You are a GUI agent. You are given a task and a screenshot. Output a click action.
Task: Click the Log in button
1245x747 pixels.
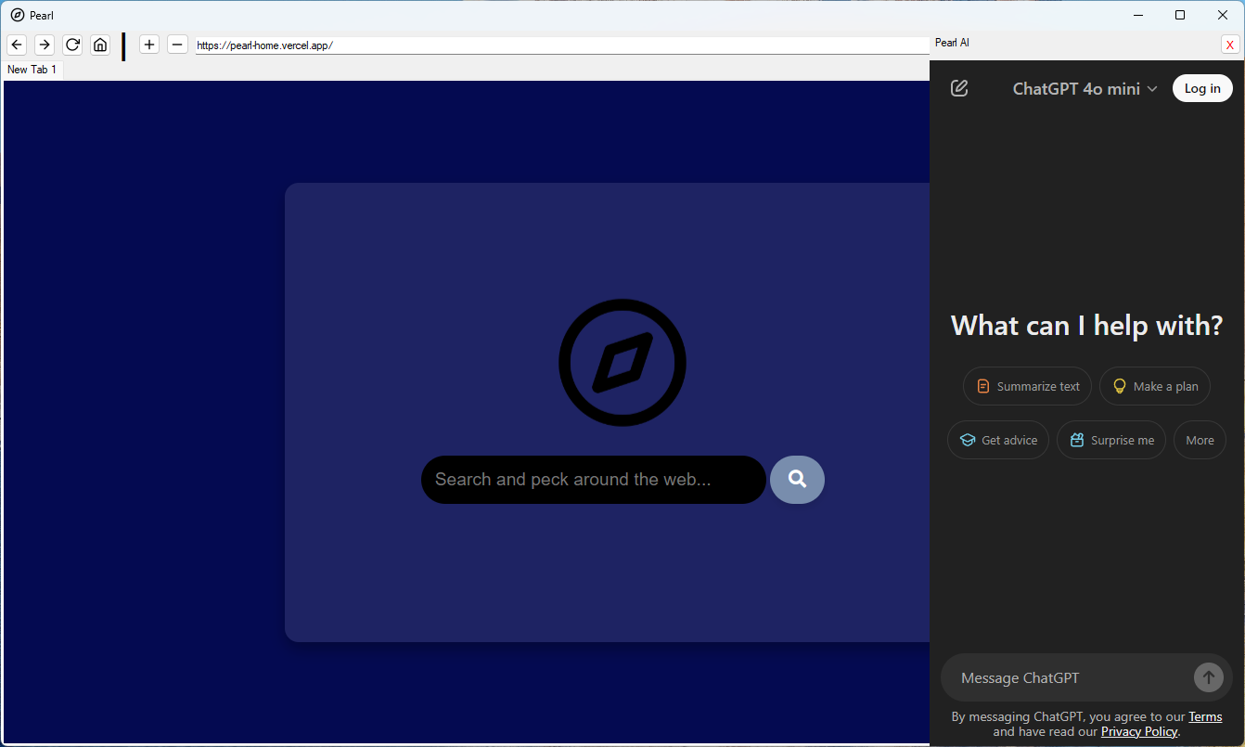[1202, 87]
